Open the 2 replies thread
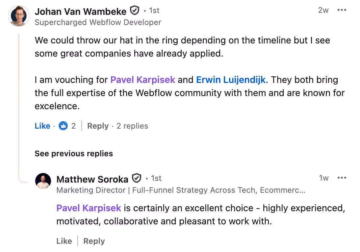 click(132, 126)
